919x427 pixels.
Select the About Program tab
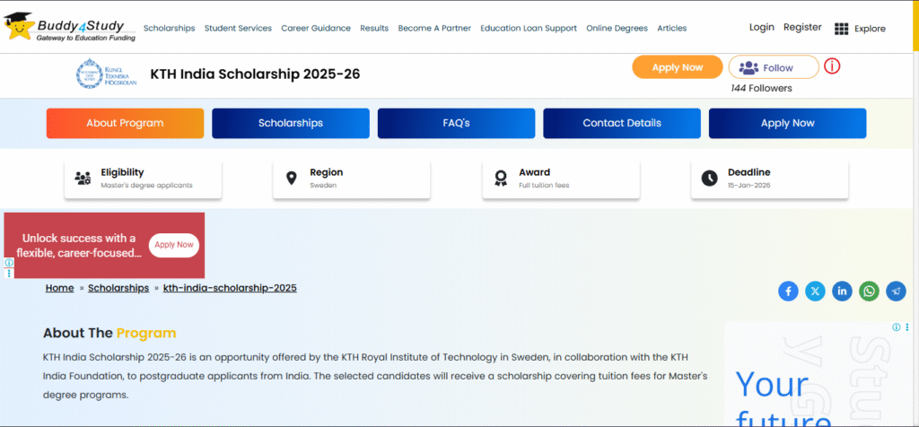click(x=125, y=123)
